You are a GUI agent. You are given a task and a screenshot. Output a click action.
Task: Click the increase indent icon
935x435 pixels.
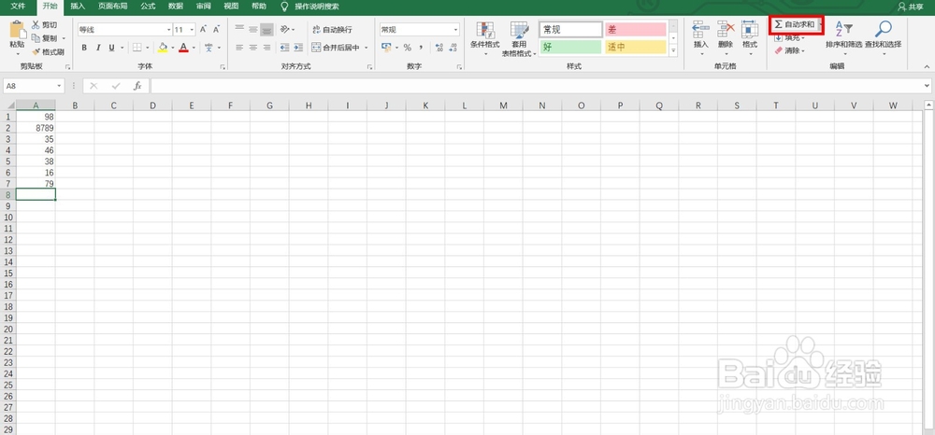(x=297, y=48)
